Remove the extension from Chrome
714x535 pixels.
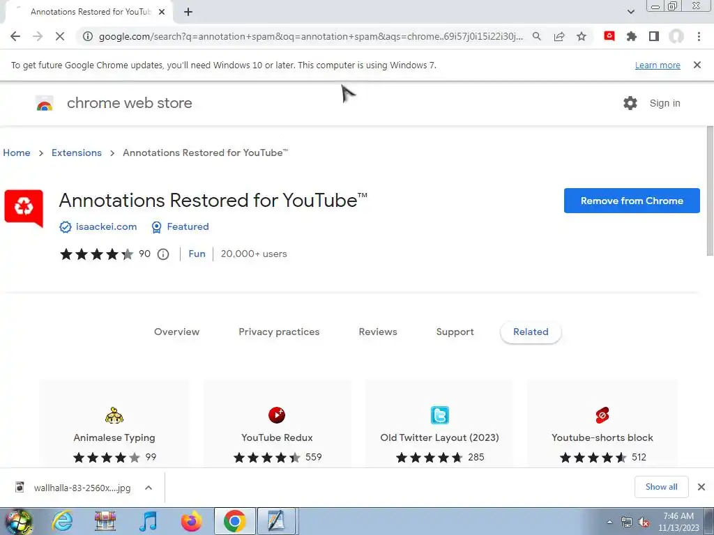[x=632, y=201]
